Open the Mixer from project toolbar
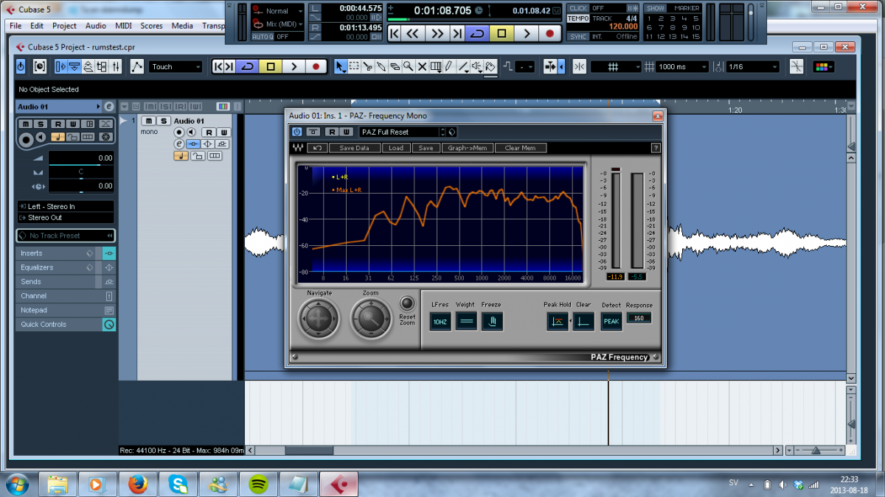Viewport: 885px width, 497px height. 116,66
